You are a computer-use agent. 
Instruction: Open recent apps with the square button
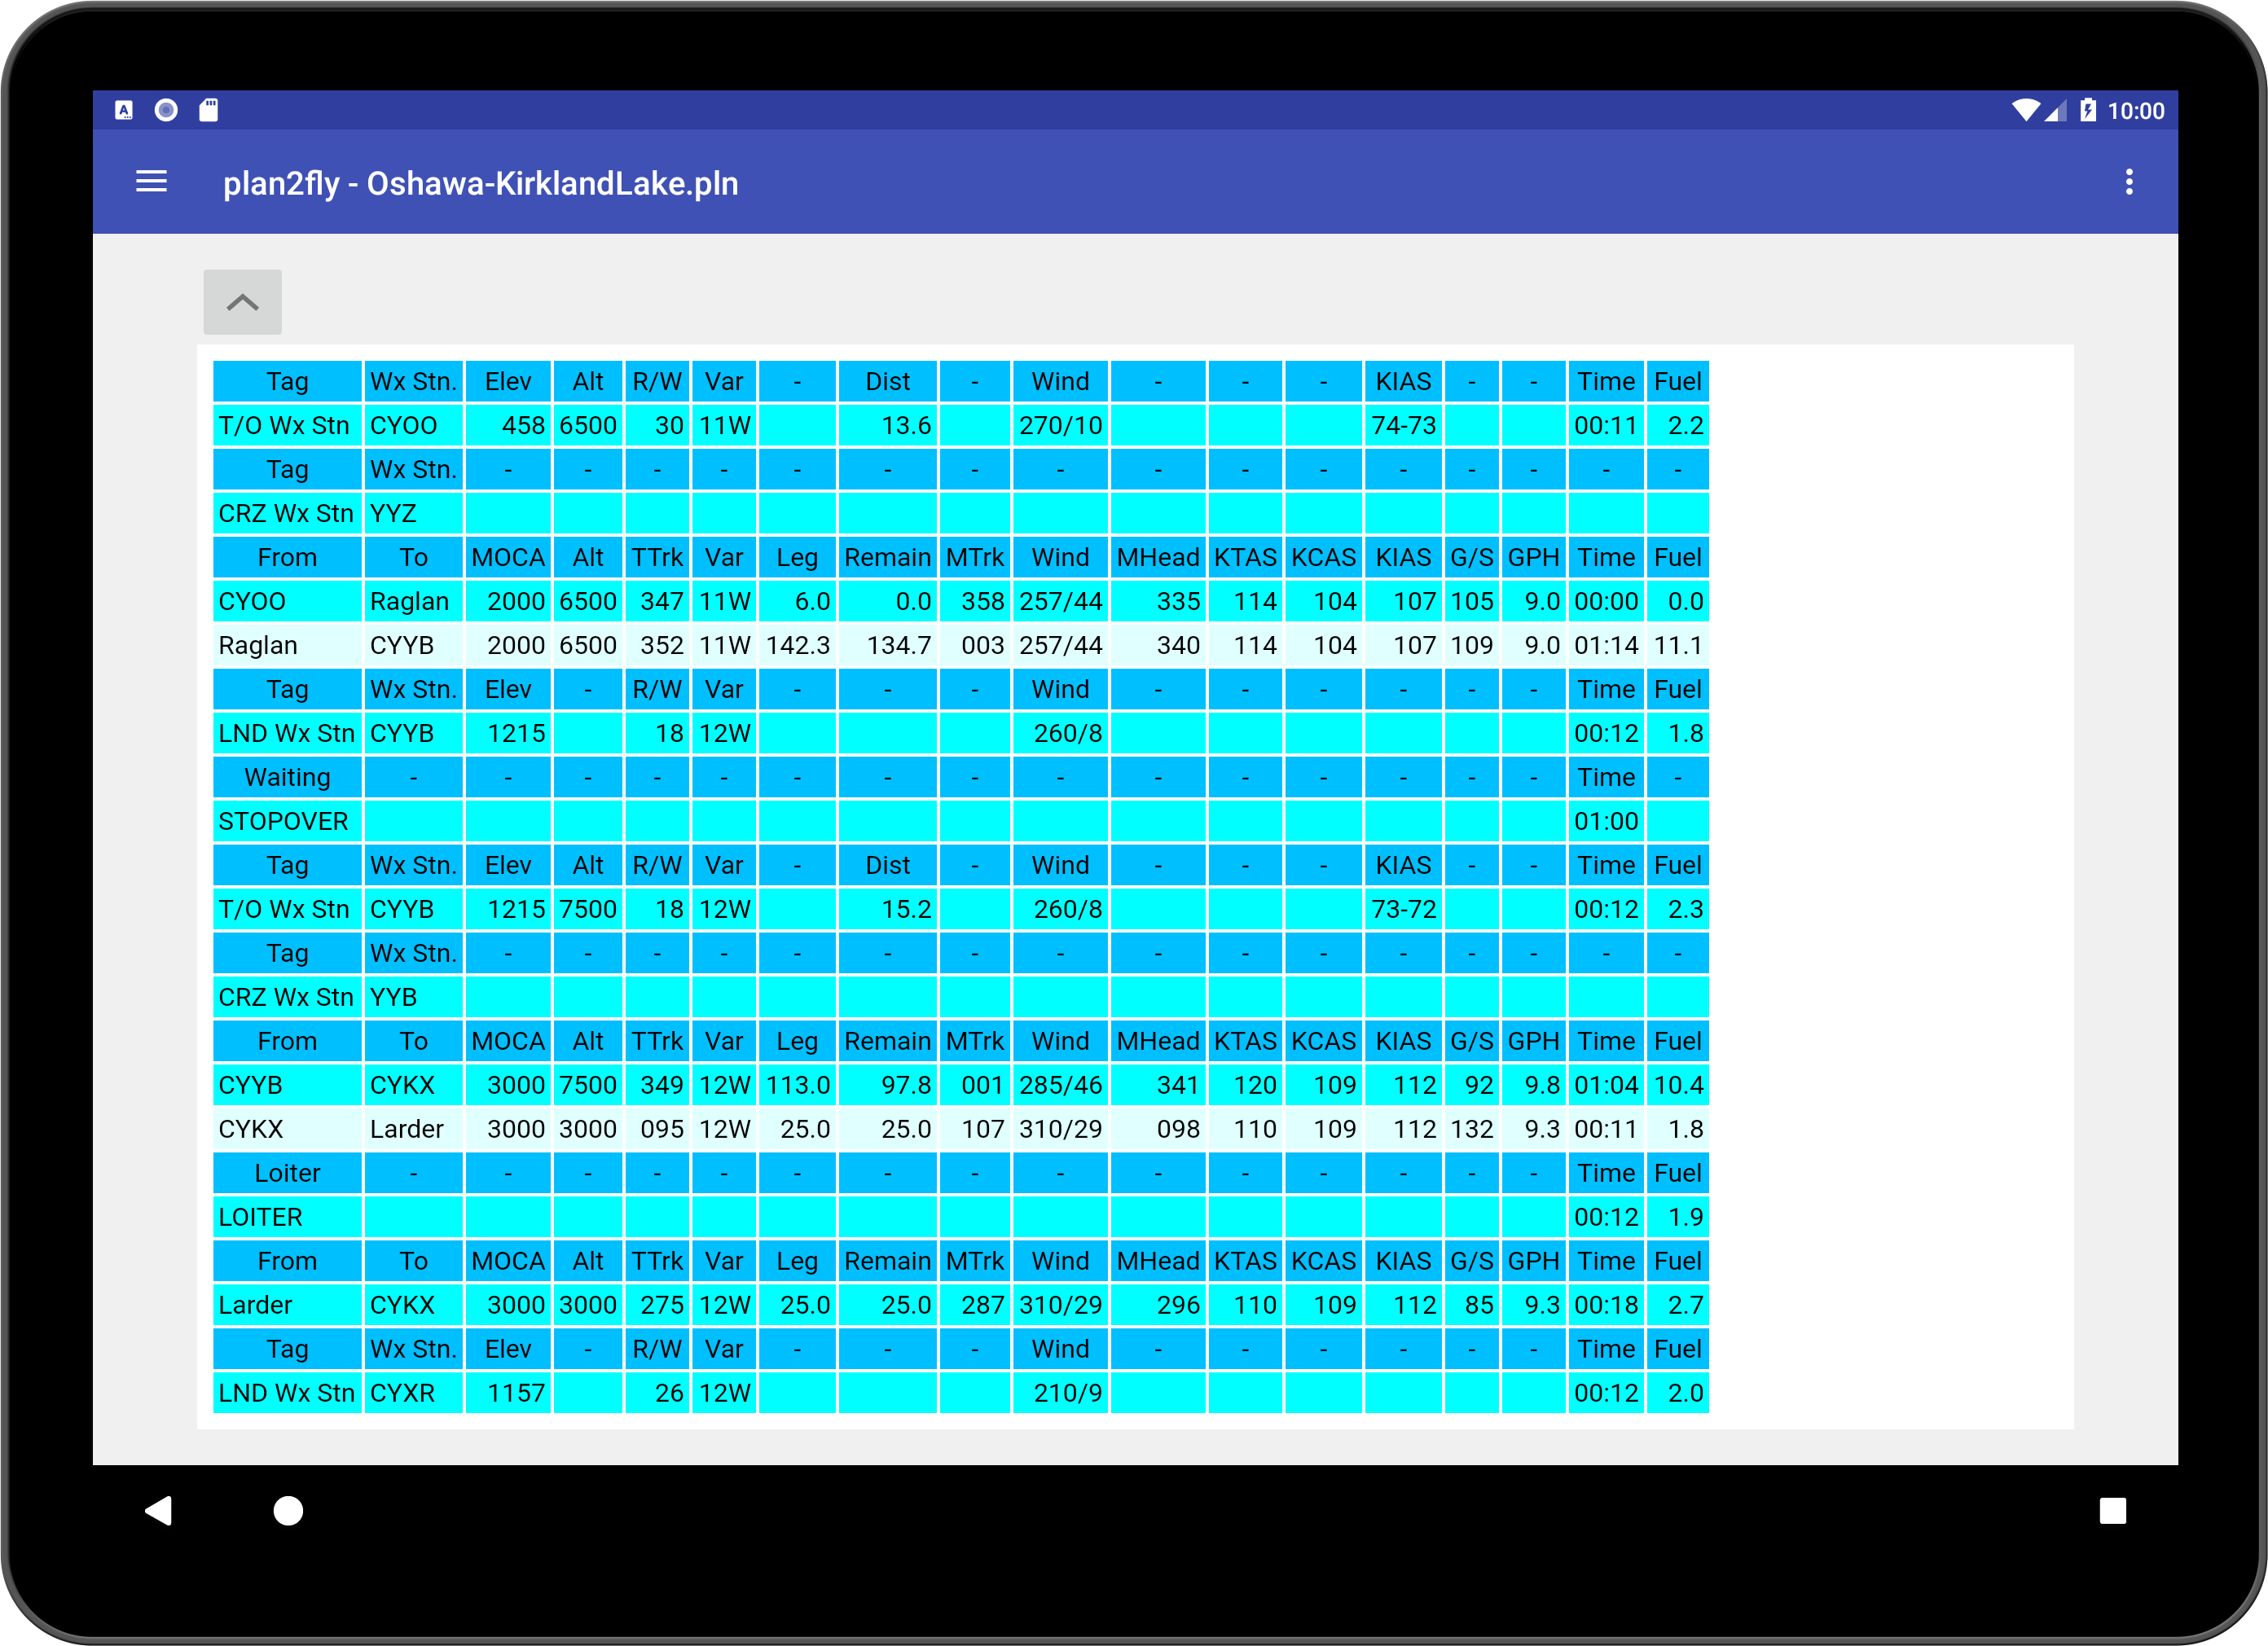pos(2114,1512)
